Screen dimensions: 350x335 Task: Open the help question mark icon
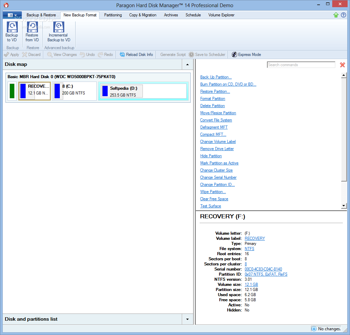pos(344,15)
